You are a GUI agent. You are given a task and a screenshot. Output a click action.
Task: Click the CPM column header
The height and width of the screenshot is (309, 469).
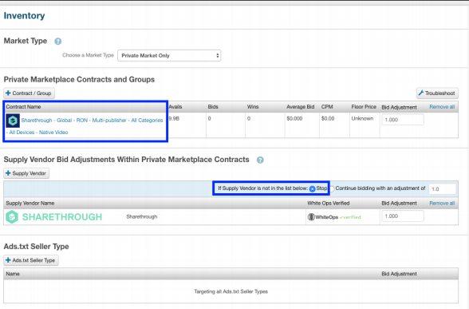tap(327, 107)
